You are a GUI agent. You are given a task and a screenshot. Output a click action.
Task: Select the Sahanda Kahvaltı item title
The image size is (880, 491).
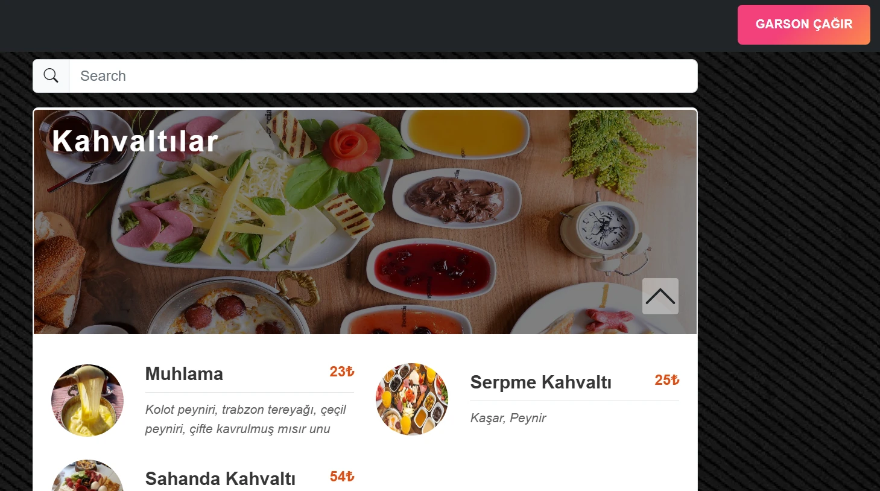coord(220,479)
